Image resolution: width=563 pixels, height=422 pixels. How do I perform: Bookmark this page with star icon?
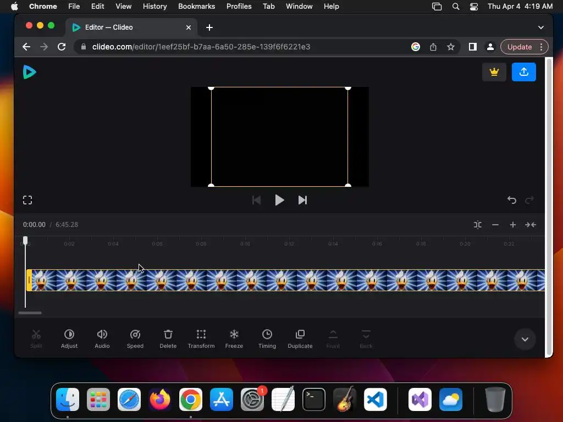pyautogui.click(x=451, y=47)
